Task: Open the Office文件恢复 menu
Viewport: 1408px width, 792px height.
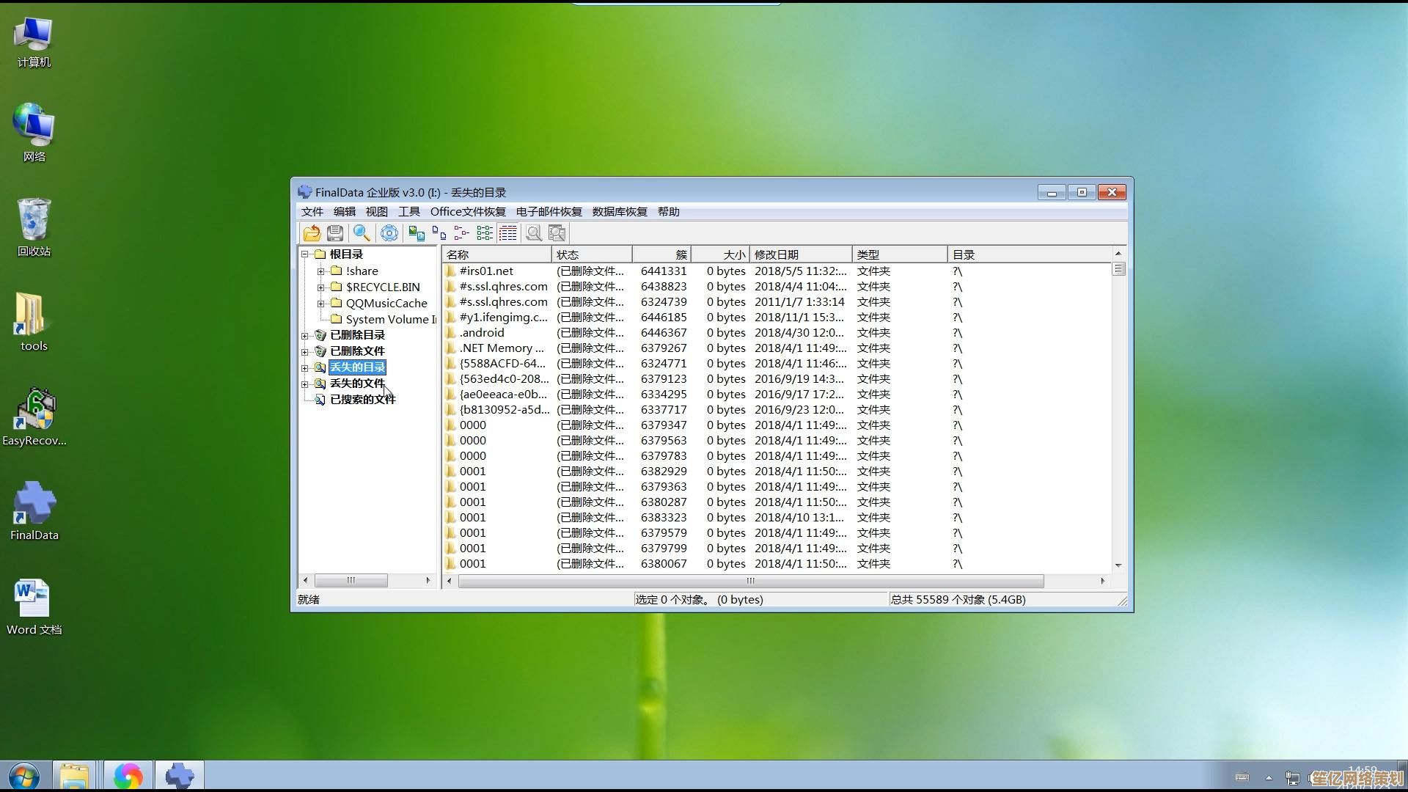Action: [x=467, y=212]
